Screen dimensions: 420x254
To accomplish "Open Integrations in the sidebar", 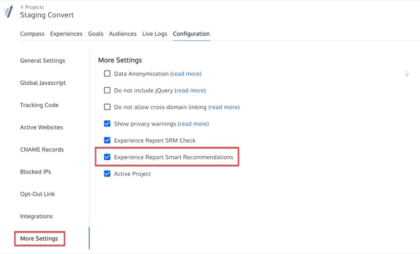I will (x=36, y=216).
